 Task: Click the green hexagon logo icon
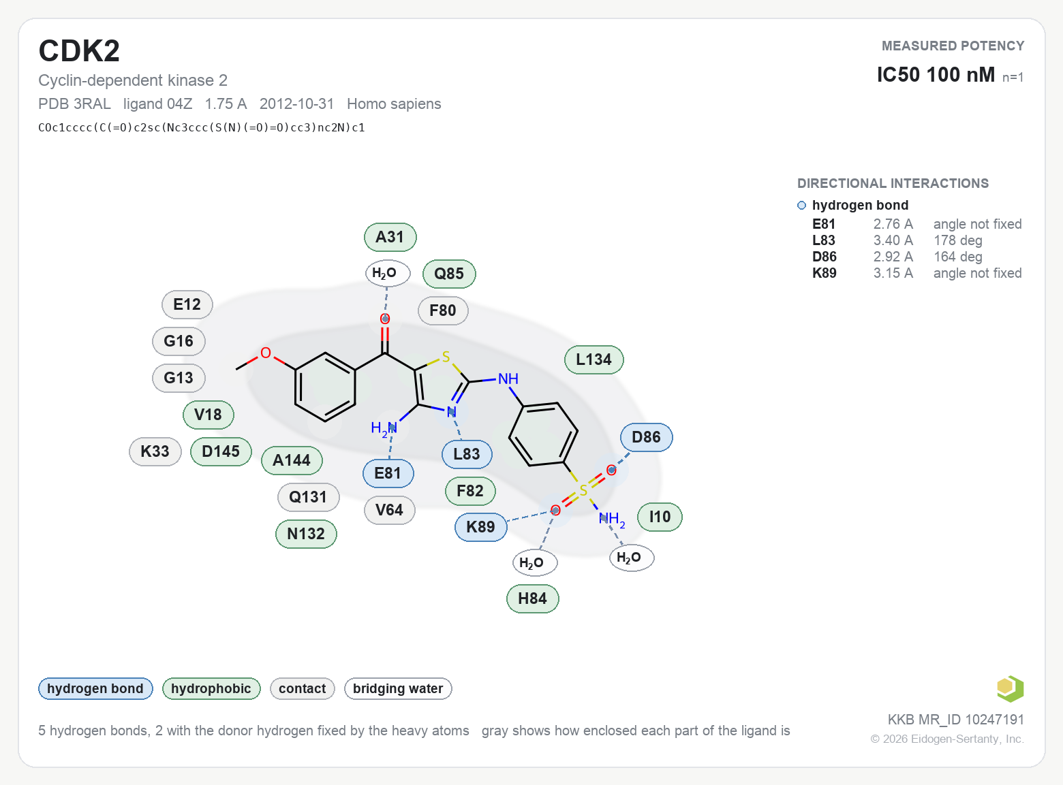click(1010, 688)
